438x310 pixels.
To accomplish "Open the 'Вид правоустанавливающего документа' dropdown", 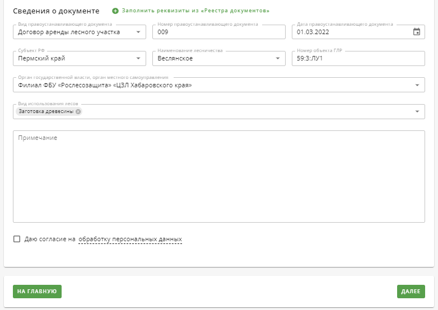I will [x=80, y=32].
